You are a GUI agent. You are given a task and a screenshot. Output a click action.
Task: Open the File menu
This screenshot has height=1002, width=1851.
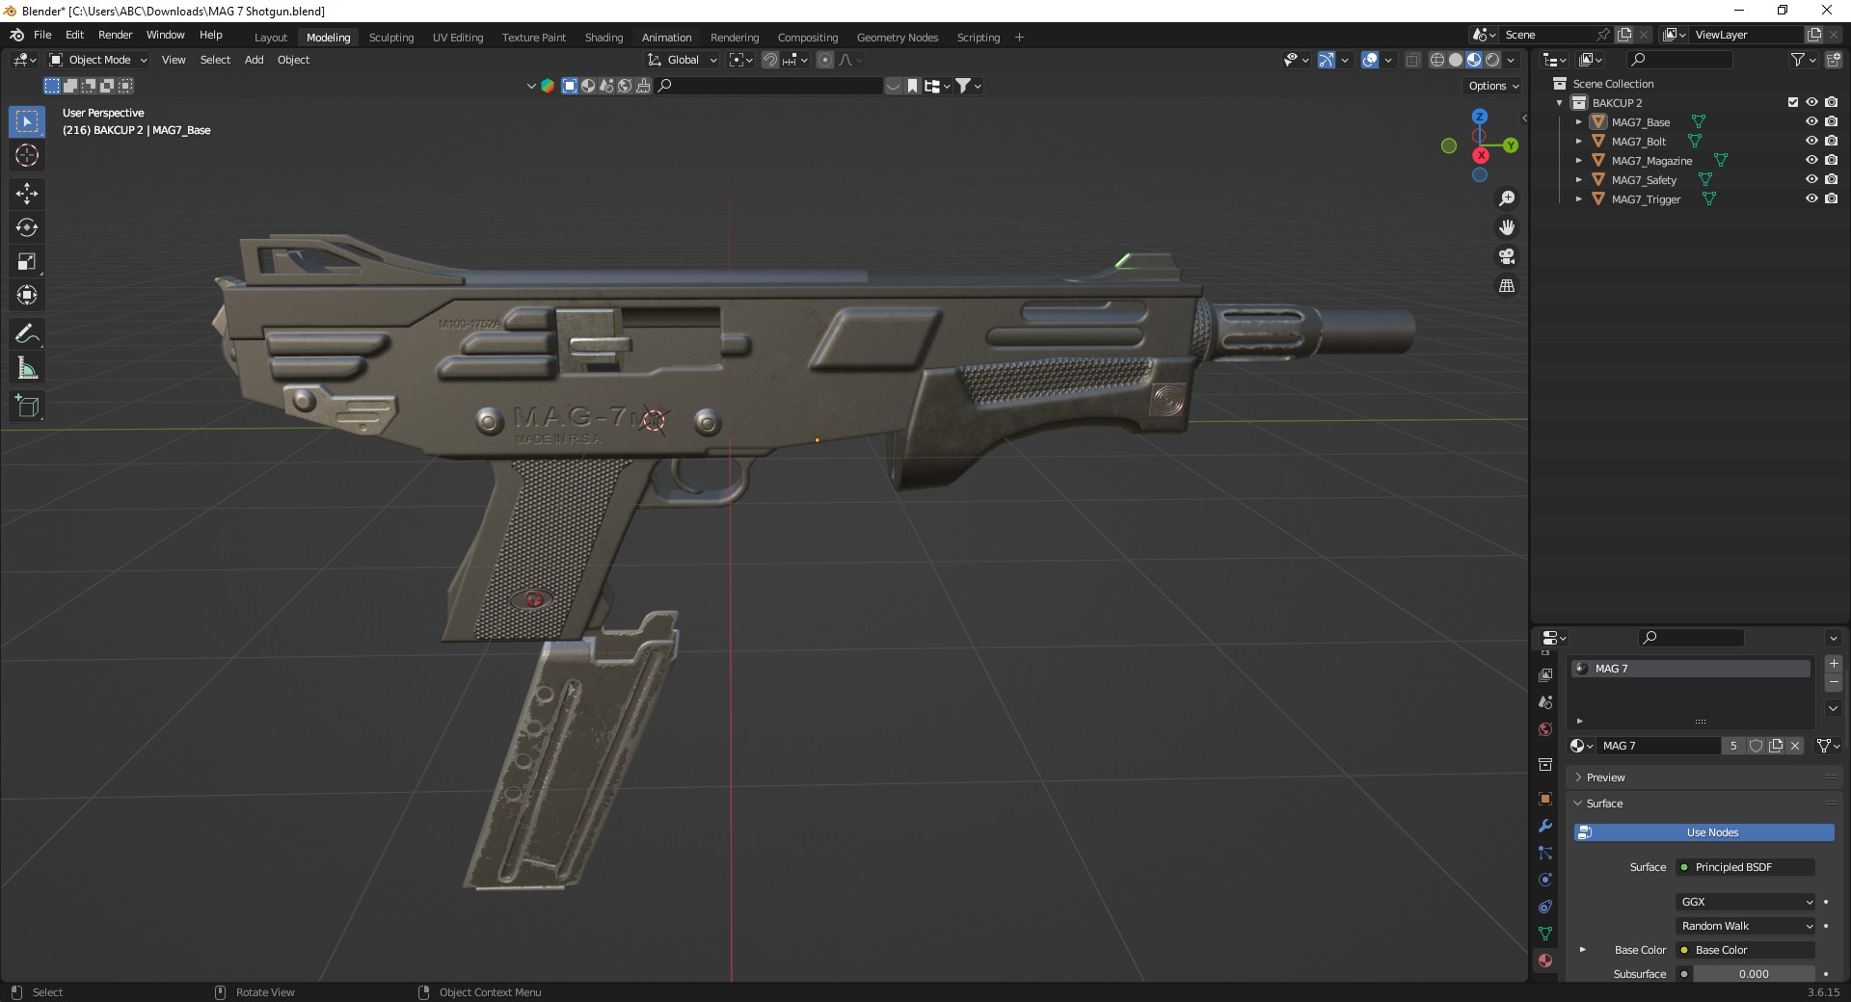tap(42, 35)
